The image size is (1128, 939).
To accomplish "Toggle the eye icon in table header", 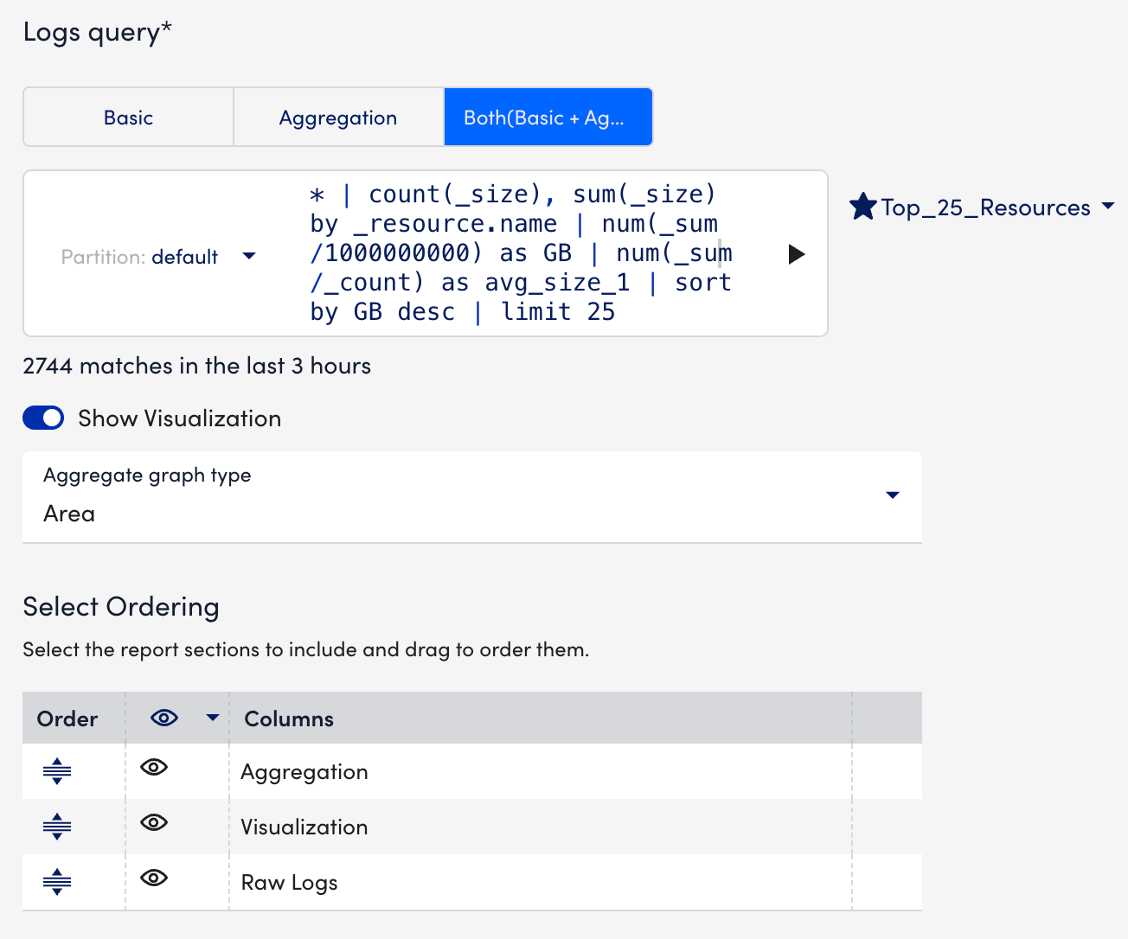I will pos(164,718).
